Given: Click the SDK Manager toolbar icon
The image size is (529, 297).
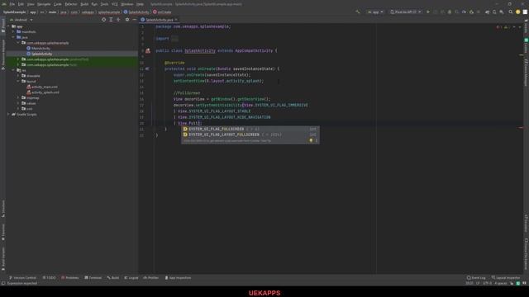Looking at the screenshot, I should 502,12.
